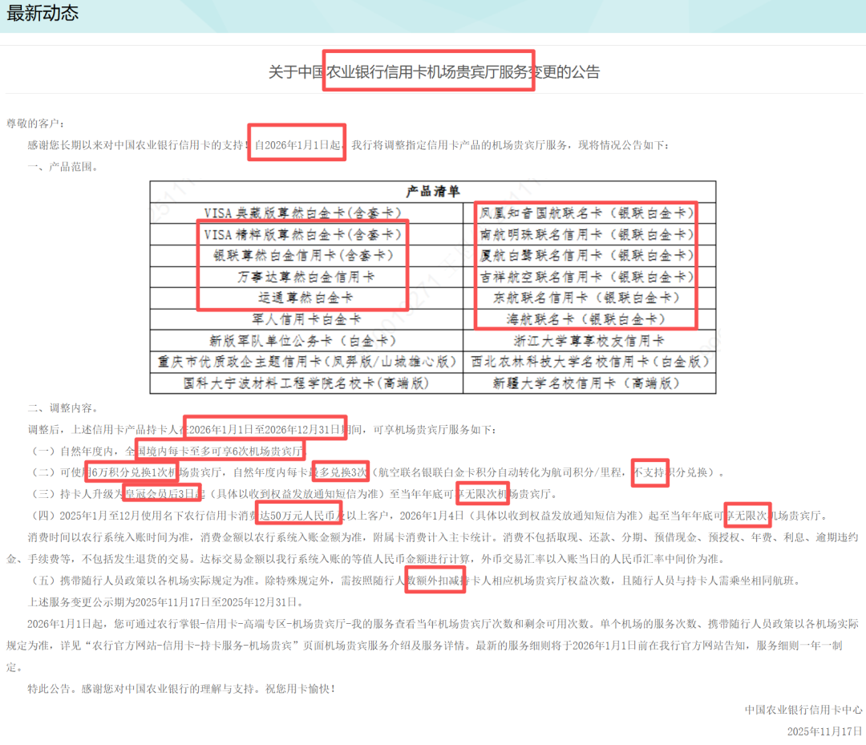Select the 浙江大学尊享校友信用卡 table cell
This screenshot has height=745, width=866.
pyautogui.click(x=589, y=341)
